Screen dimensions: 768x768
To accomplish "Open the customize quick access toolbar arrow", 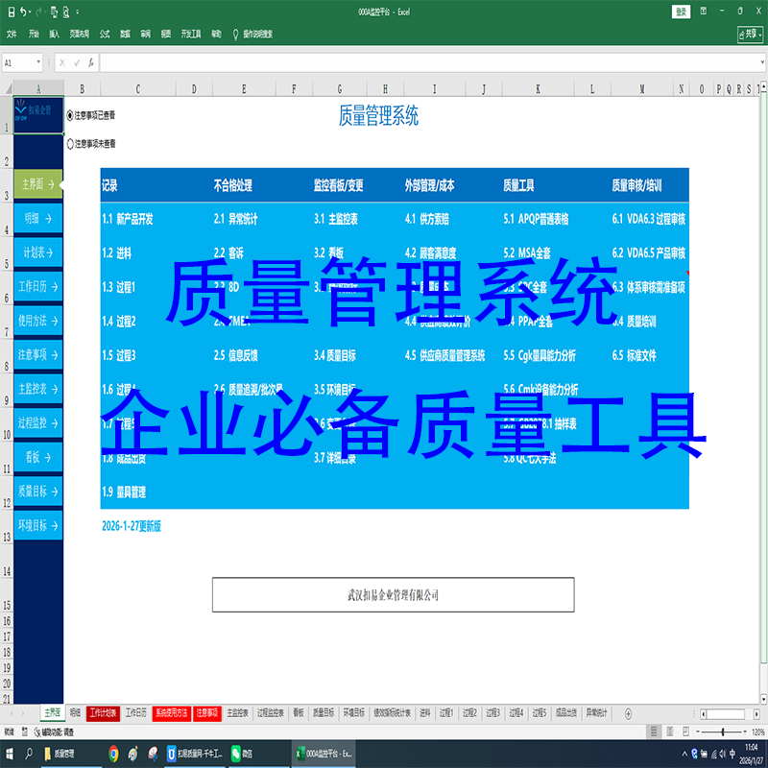I will pyautogui.click(x=78, y=12).
